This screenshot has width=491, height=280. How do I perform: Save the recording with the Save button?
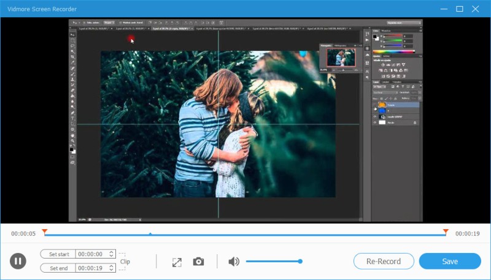[x=450, y=261]
